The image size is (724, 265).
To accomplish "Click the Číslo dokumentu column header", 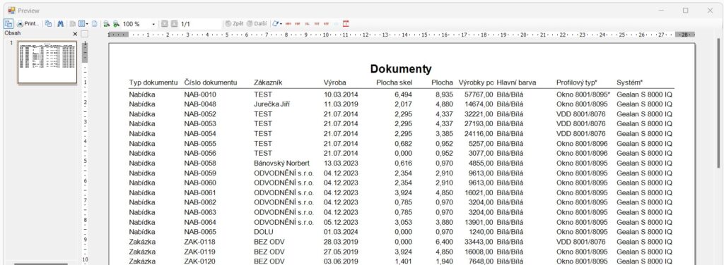I will pos(211,82).
